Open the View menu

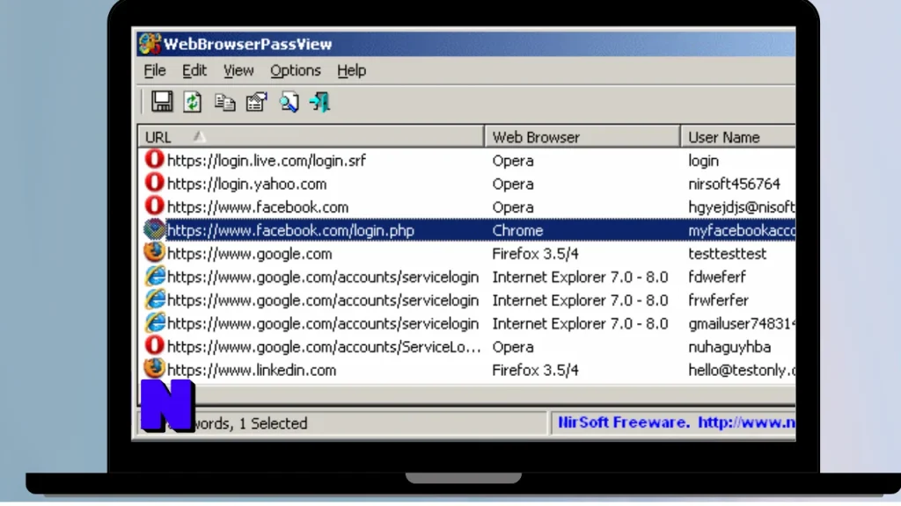[238, 70]
